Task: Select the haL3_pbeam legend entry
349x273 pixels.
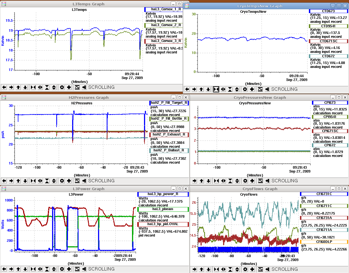Action: click(163, 209)
